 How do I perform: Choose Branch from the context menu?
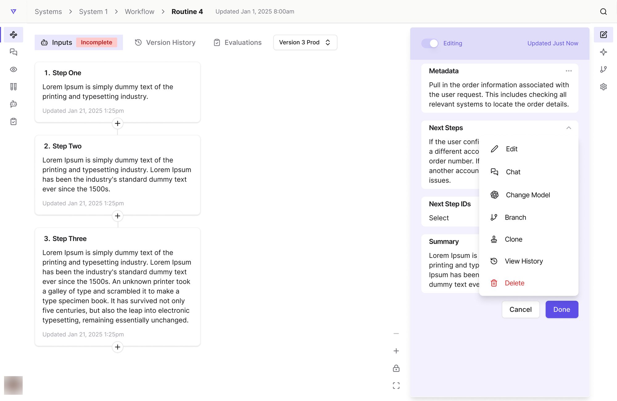click(x=528, y=217)
